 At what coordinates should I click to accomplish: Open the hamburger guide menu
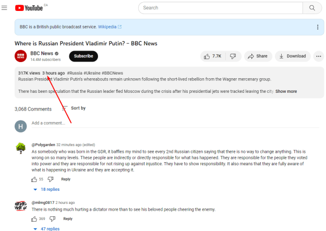[4, 8]
